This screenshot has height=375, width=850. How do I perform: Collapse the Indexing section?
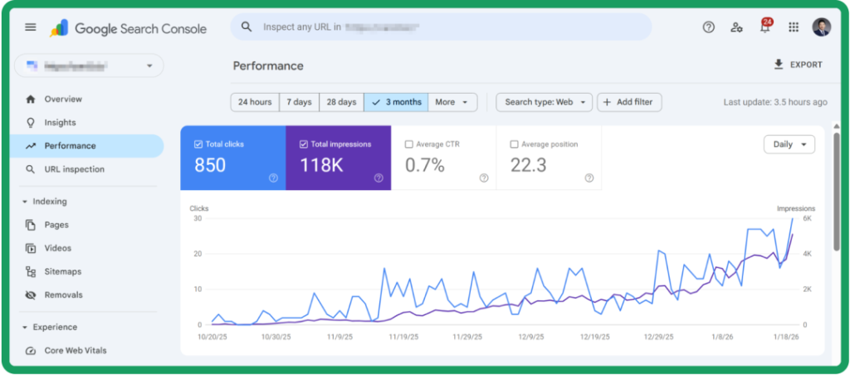(x=25, y=202)
